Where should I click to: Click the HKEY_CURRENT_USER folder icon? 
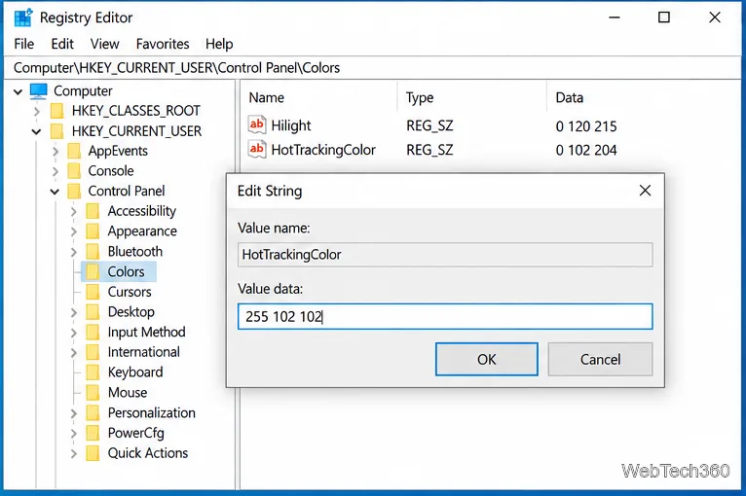57,131
